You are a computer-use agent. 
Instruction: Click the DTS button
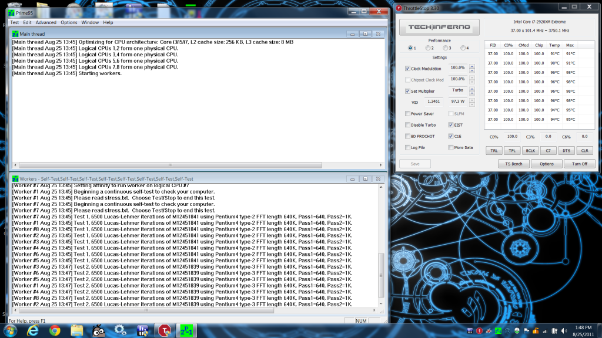click(x=566, y=151)
